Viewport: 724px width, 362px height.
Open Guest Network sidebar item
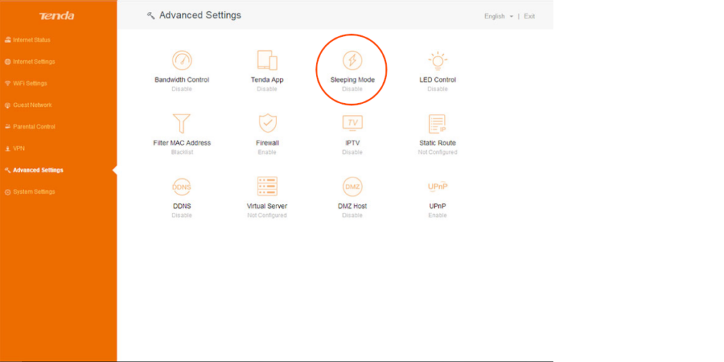click(33, 105)
